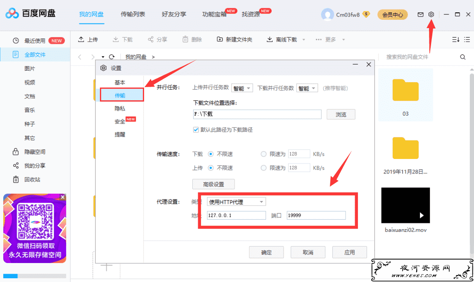Create a new folder via 新建文件夹 icon
This screenshot has width=474, height=282.
pos(220,39)
